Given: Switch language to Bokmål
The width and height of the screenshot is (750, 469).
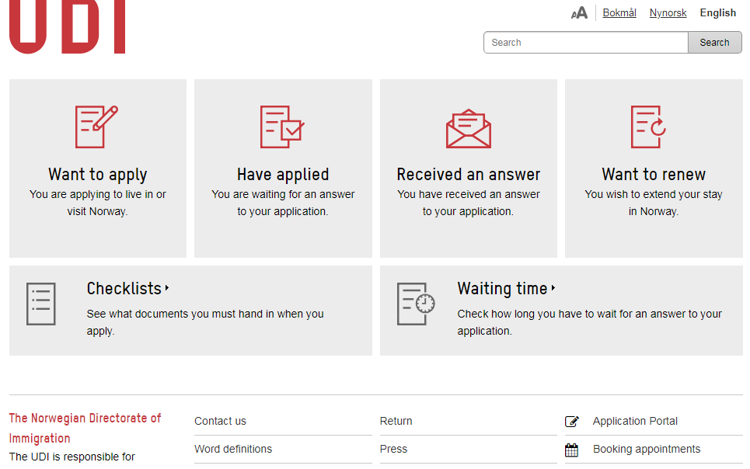Looking at the screenshot, I should tap(619, 13).
